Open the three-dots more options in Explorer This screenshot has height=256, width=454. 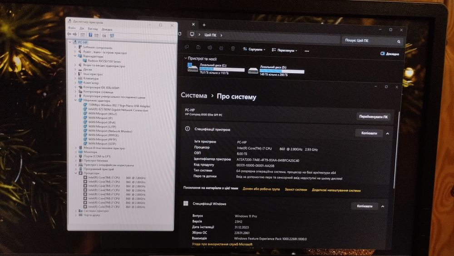tap(306, 51)
